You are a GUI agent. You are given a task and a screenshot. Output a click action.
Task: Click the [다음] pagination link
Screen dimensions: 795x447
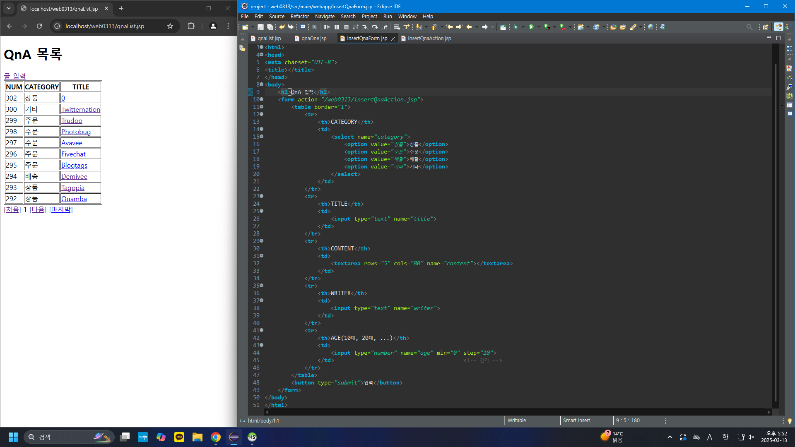(38, 209)
